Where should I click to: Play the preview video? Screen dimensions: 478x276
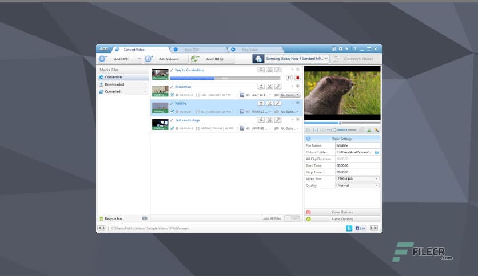click(x=308, y=130)
